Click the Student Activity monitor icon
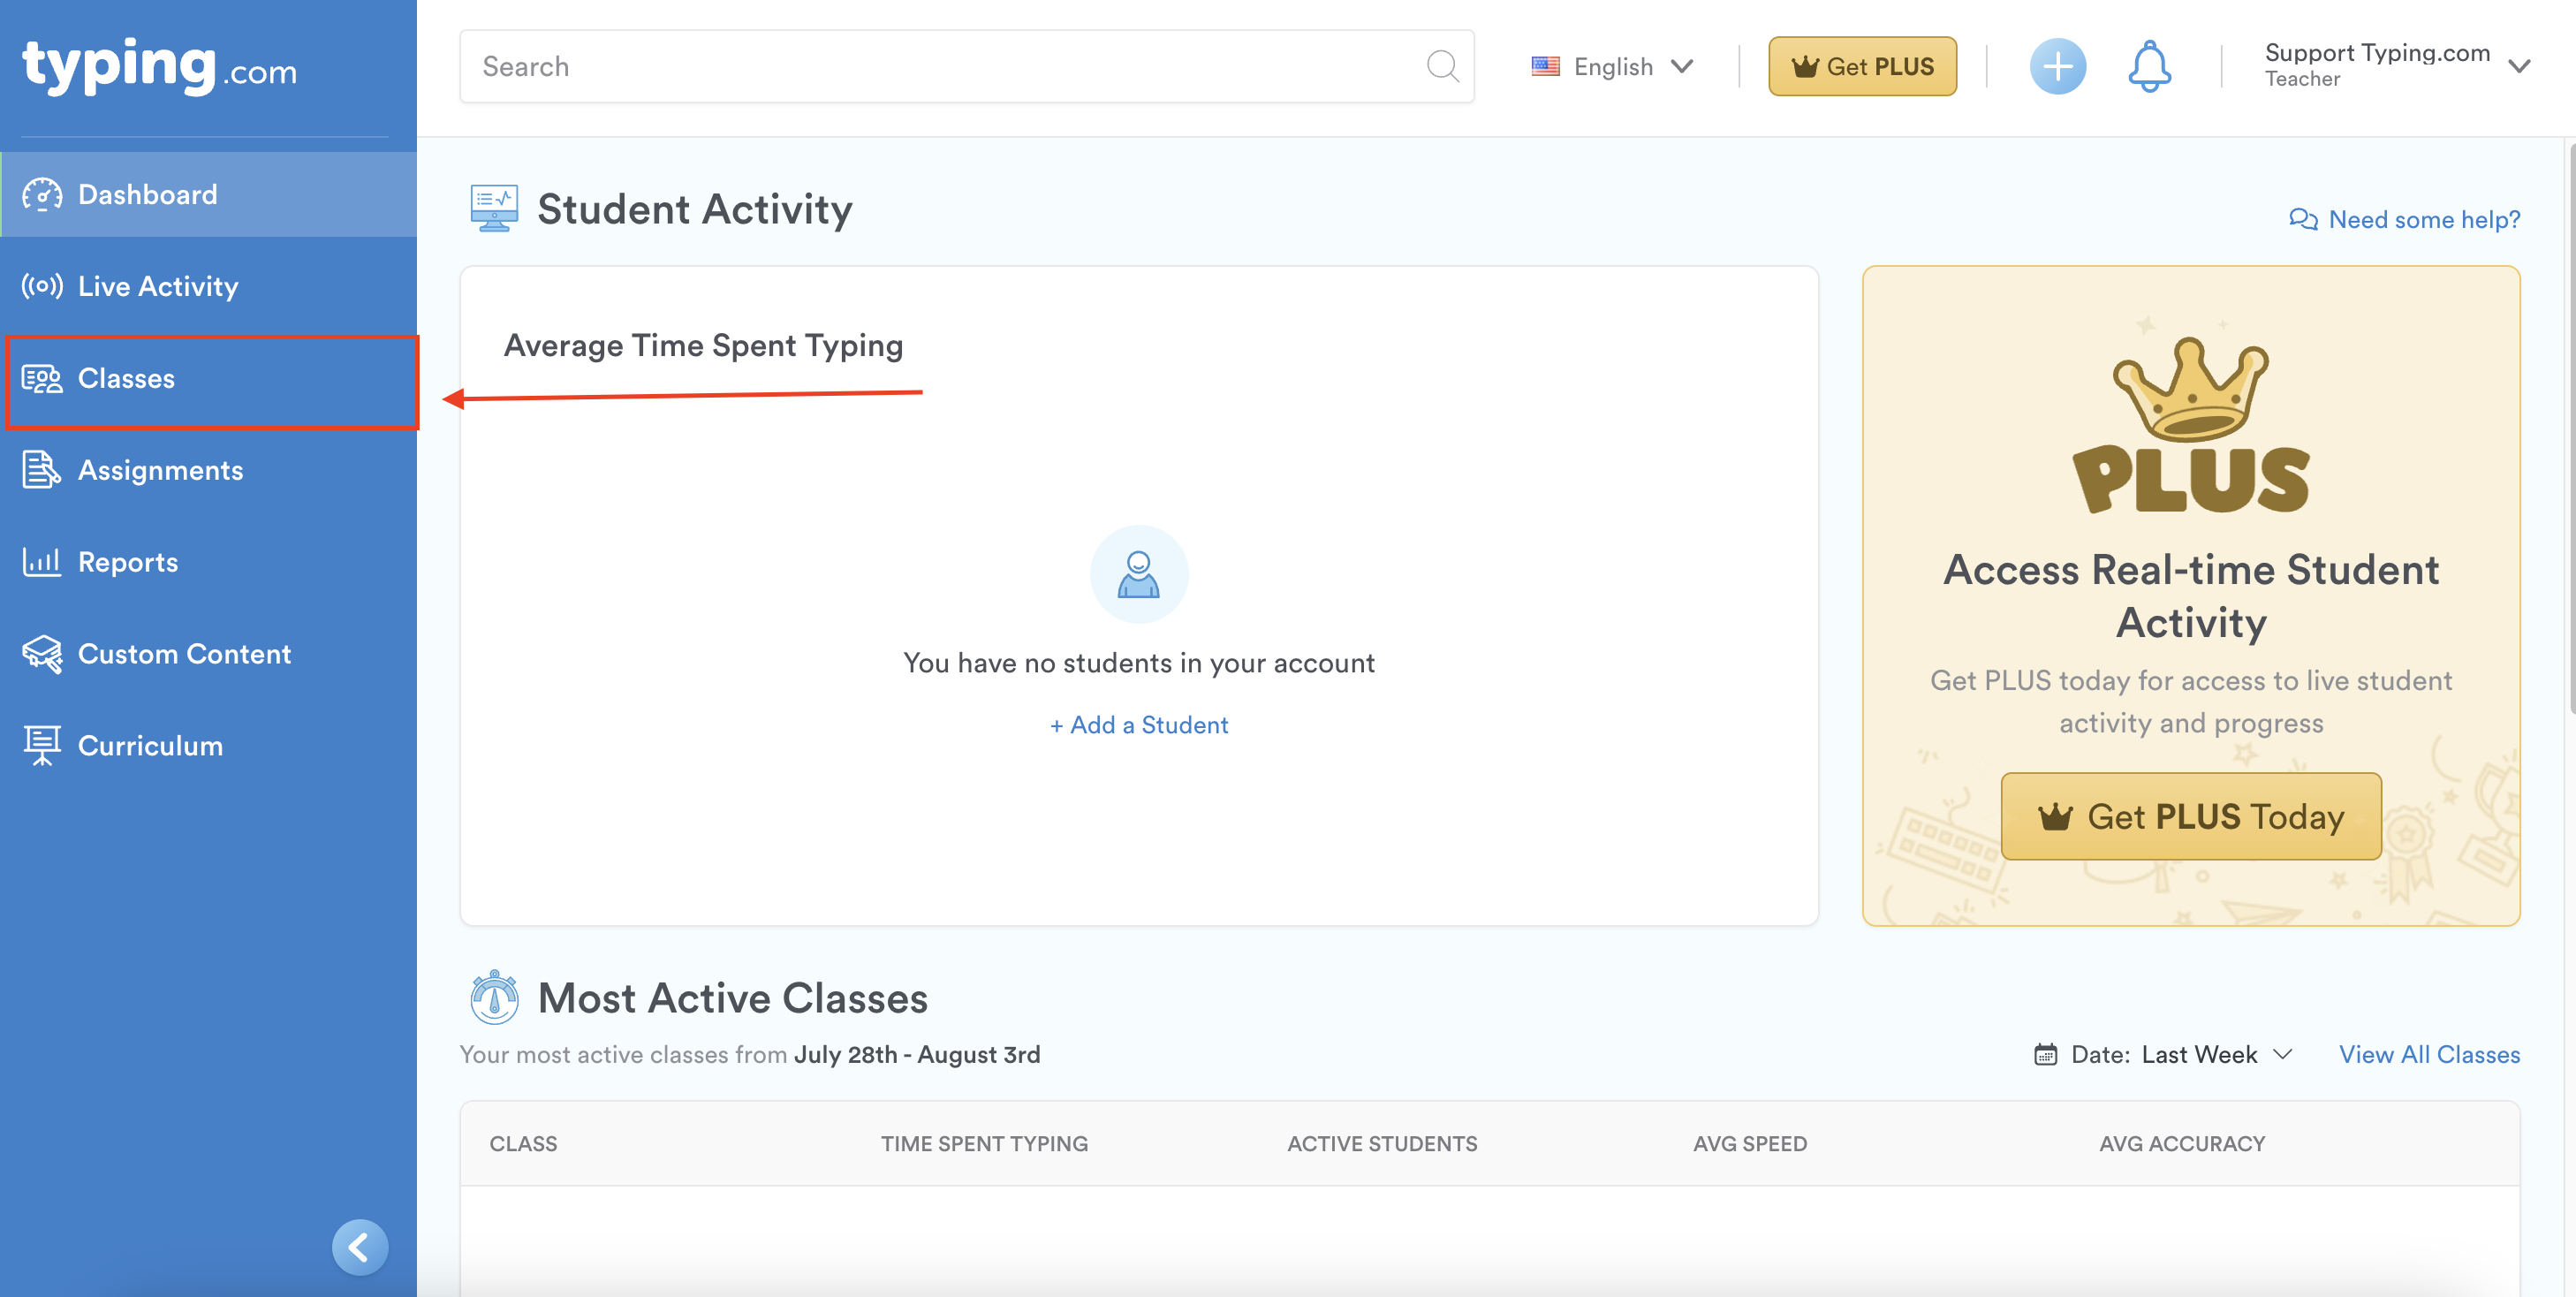This screenshot has width=2576, height=1297. pyautogui.click(x=494, y=209)
